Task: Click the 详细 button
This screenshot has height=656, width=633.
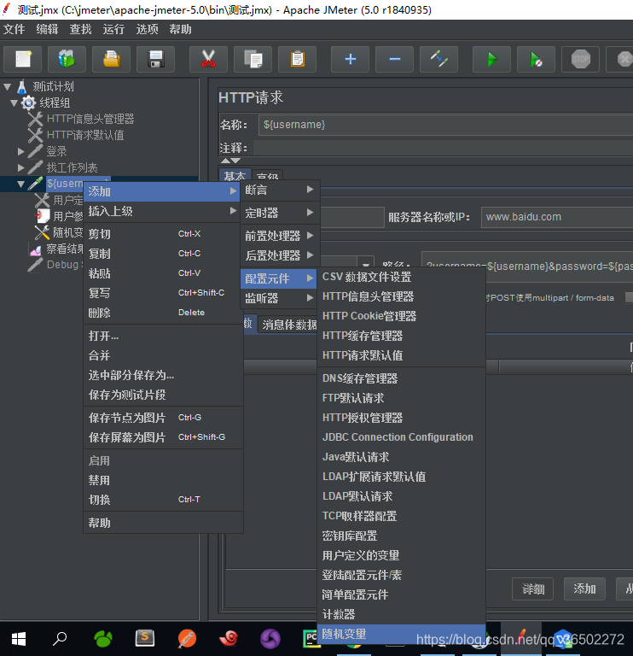Action: (x=532, y=589)
